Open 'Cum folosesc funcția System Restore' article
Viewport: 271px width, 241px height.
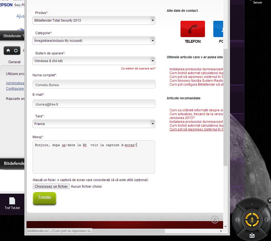[196, 81]
